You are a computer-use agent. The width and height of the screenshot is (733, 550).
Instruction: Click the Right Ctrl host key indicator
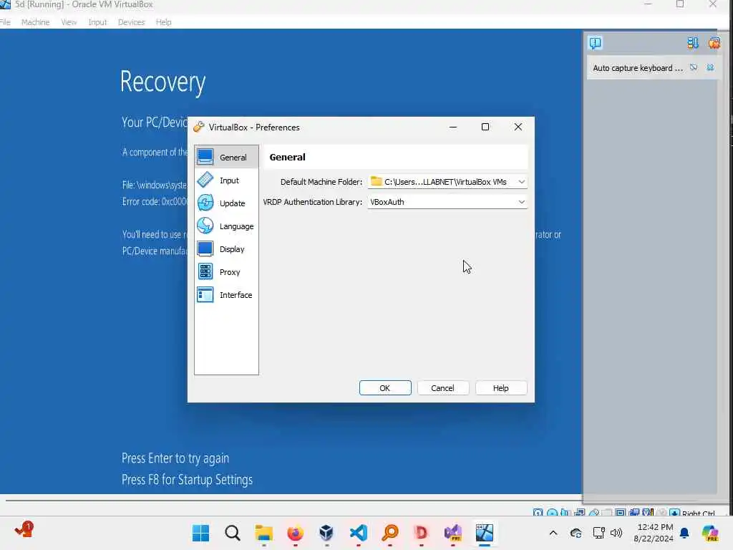click(698, 513)
